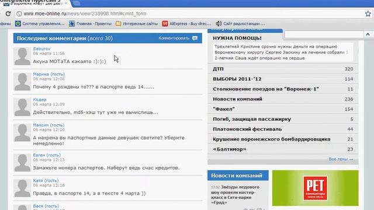Open 'Система управления' bookmark
The width and height of the screenshot is (374, 210).
[40, 23]
